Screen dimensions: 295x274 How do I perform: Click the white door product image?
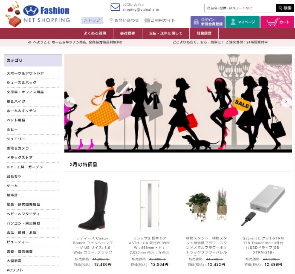(150, 205)
